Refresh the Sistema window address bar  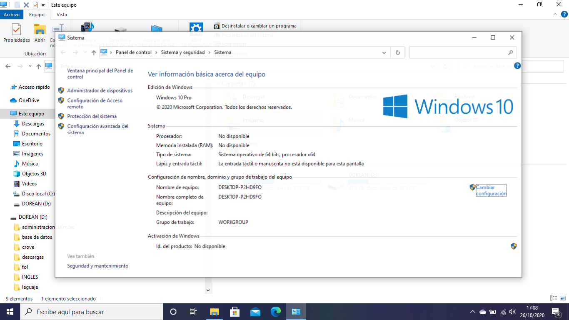pyautogui.click(x=398, y=52)
